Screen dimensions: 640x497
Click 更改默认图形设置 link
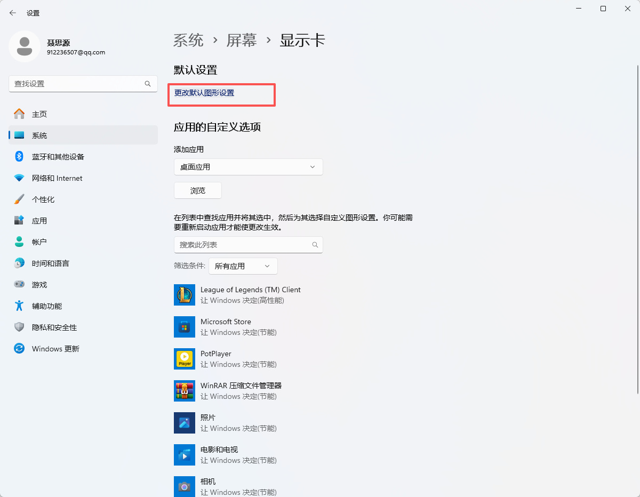point(204,93)
